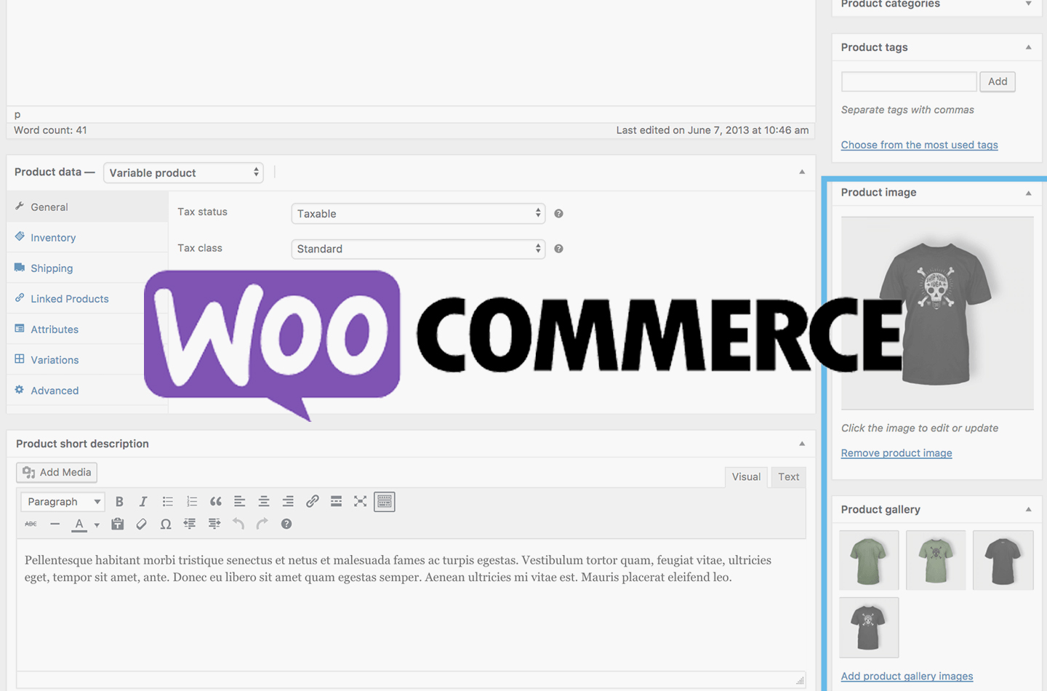This screenshot has height=691, width=1047.
Task: Grab the editor resize handle corner
Action: pyautogui.click(x=800, y=680)
